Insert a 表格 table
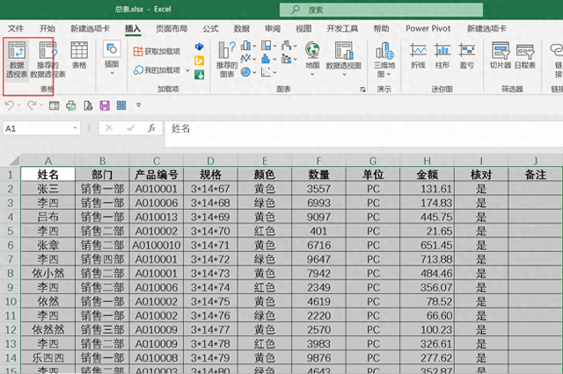This screenshot has width=563, height=374. click(x=79, y=55)
